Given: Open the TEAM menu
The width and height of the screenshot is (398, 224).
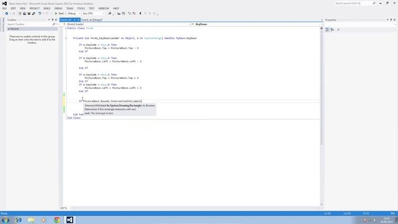Looking at the screenshot, I should [70, 8].
